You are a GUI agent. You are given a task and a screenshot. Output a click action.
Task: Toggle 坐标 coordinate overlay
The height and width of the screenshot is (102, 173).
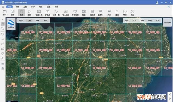point(142,21)
